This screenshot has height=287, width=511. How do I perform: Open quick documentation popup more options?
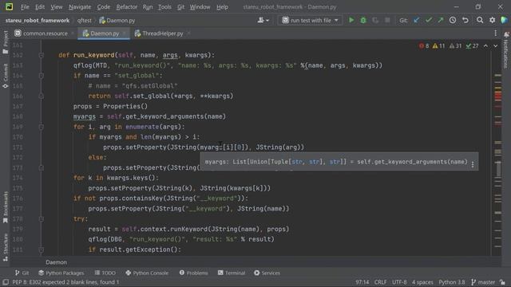click(473, 165)
